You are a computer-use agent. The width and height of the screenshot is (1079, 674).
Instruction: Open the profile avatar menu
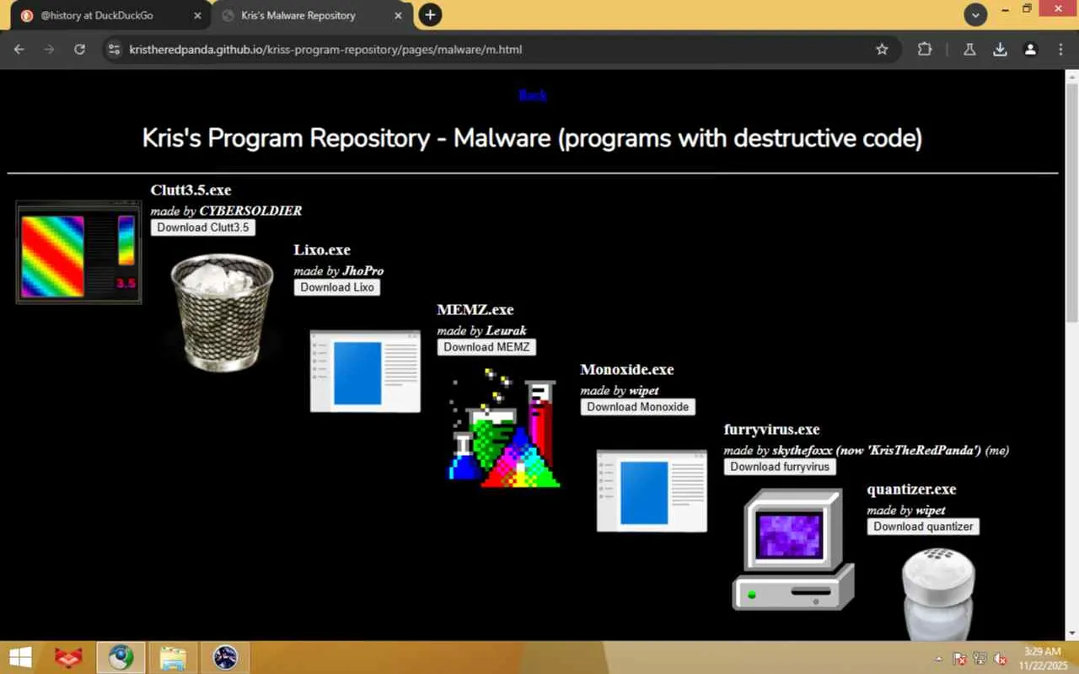1030,50
